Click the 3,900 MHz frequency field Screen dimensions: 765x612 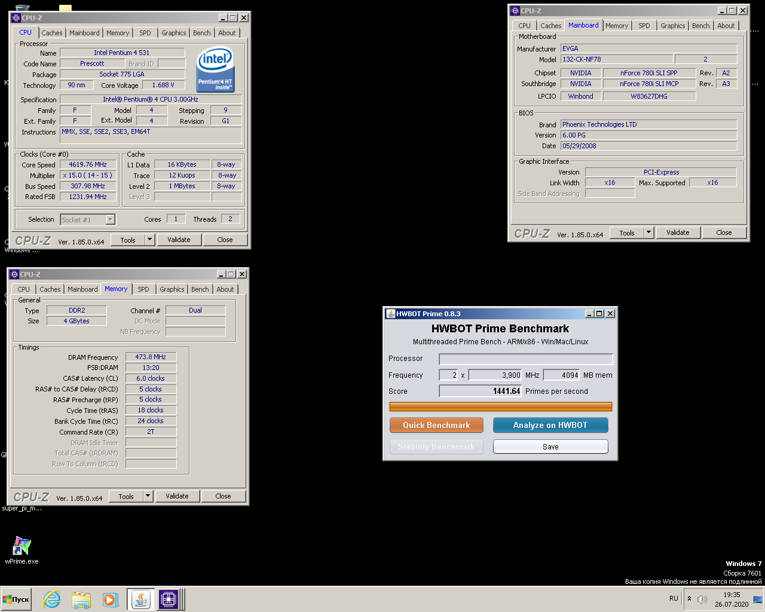[495, 375]
